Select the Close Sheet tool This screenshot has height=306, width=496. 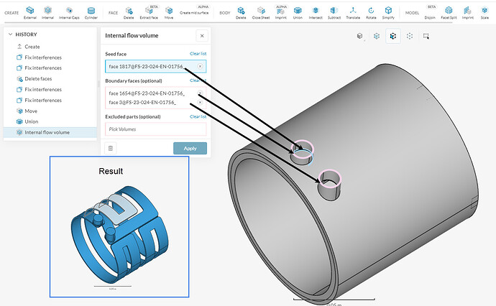coord(261,13)
